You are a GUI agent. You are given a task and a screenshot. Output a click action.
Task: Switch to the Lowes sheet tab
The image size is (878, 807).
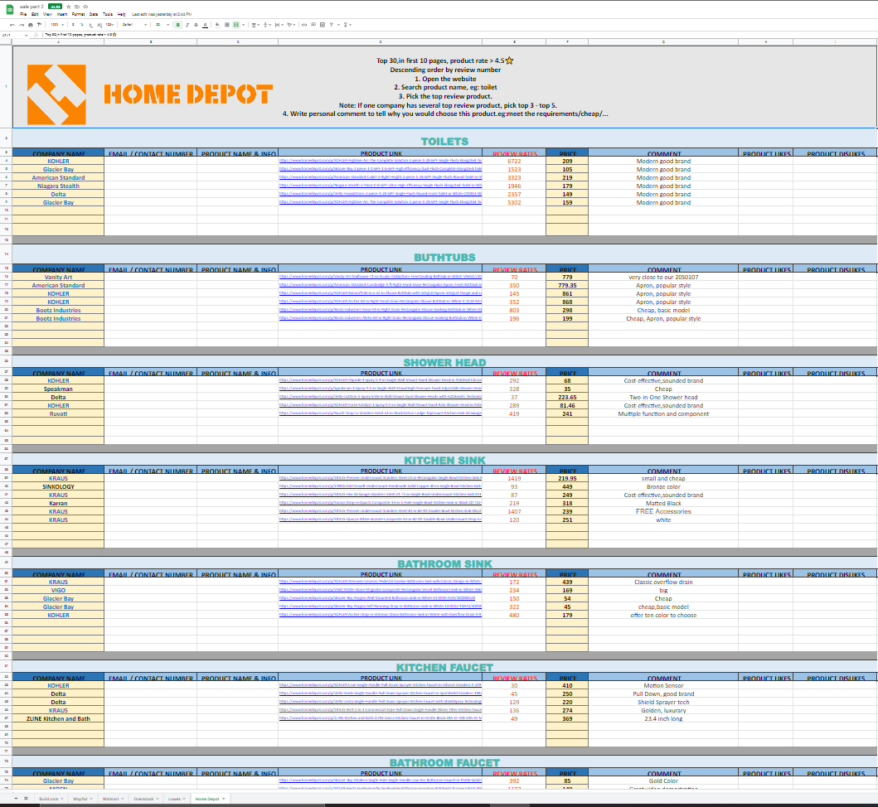coord(177,799)
